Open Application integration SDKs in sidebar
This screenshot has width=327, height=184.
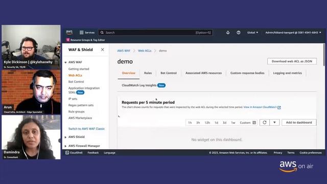click(84, 90)
